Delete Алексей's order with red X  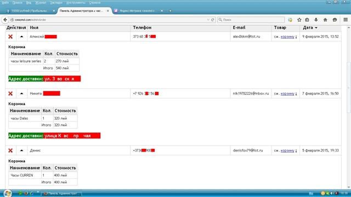coord(10,37)
